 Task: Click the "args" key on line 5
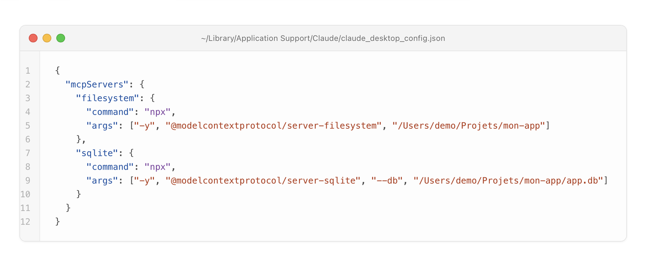(x=102, y=125)
